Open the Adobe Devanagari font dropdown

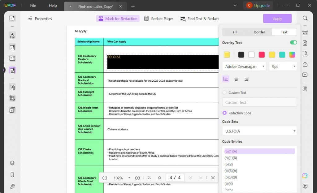244,66
